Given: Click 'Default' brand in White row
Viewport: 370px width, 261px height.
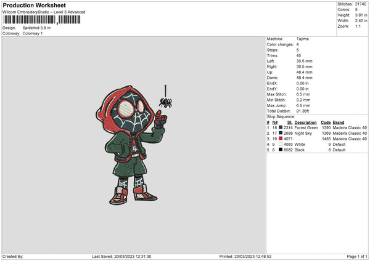Looking at the screenshot, I should (339, 145).
